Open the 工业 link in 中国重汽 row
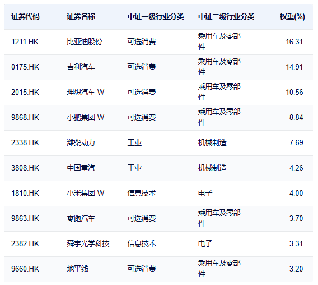 pyautogui.click(x=134, y=168)
